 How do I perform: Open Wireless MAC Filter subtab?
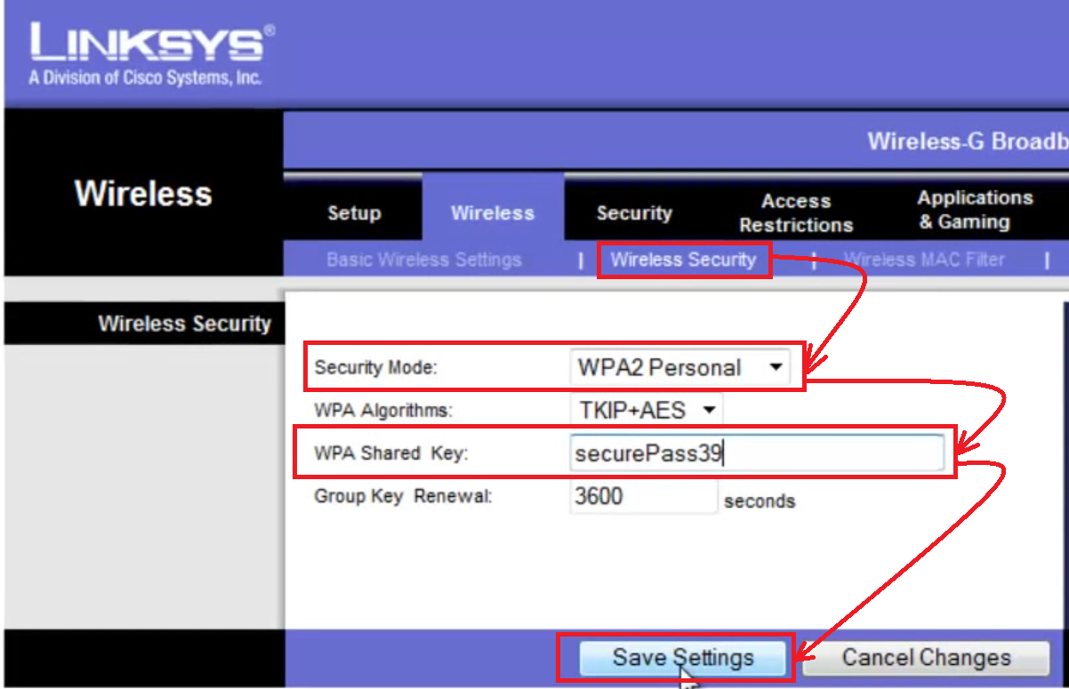[924, 260]
